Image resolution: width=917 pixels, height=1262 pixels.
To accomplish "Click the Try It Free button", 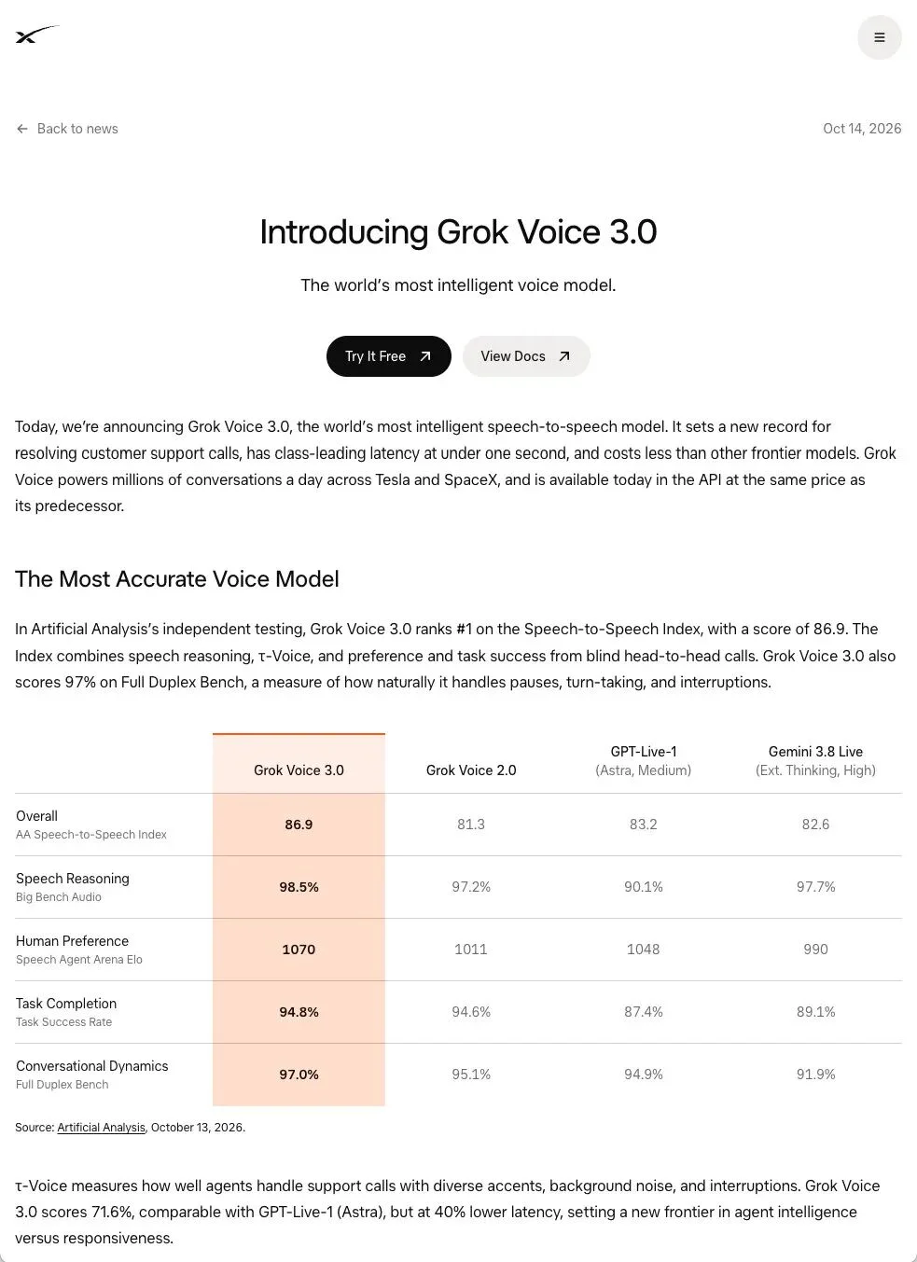I will point(388,356).
